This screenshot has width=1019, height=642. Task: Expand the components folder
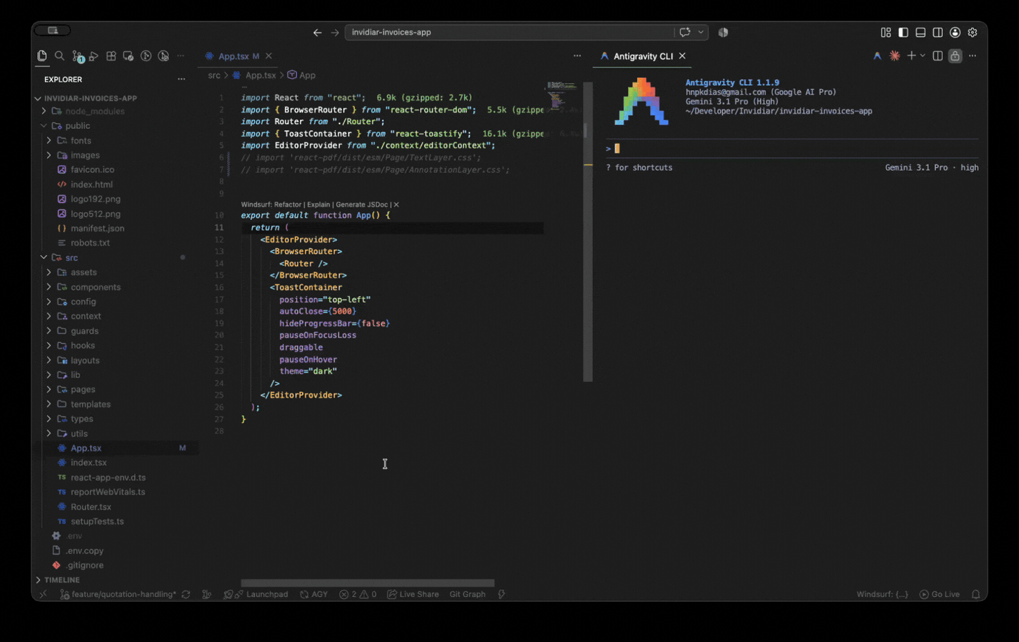96,287
